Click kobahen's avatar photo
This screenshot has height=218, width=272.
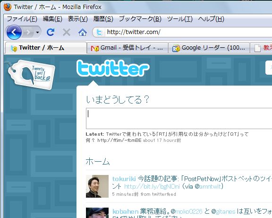[x=97, y=213]
